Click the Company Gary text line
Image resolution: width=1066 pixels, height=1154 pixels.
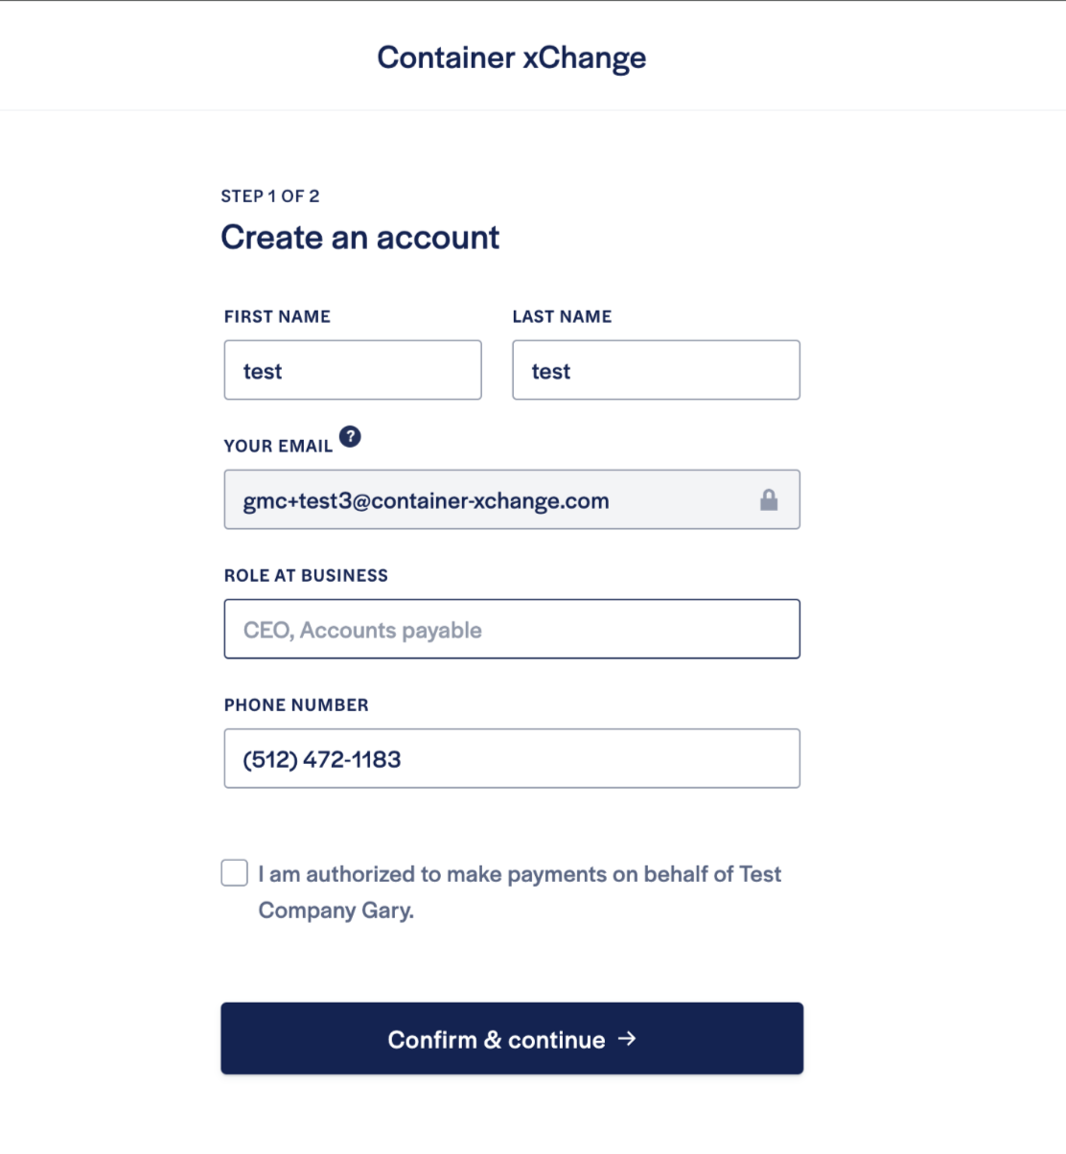336,911
